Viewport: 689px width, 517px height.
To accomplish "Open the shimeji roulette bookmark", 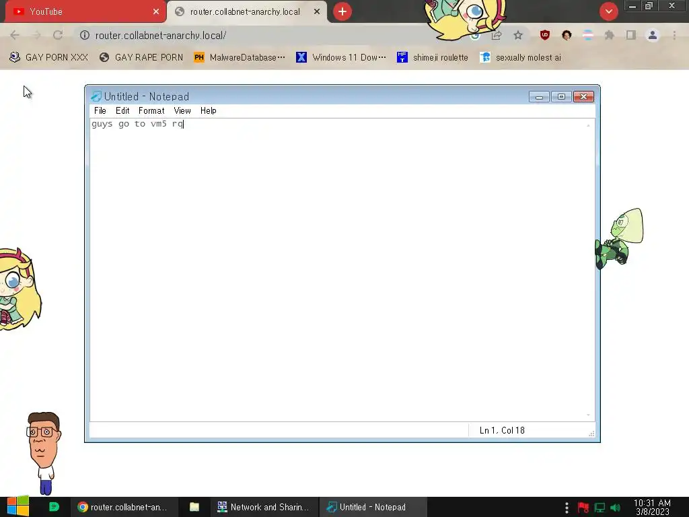I will point(433,58).
